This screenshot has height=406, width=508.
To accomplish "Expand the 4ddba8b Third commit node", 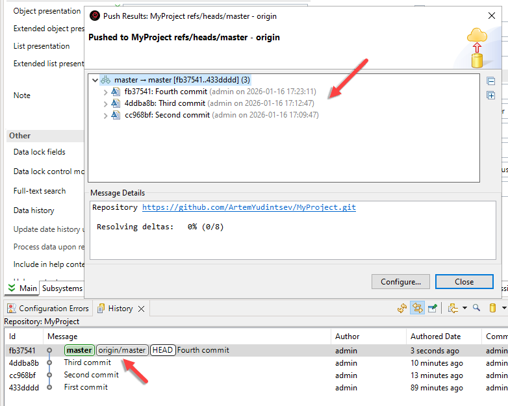I will click(106, 104).
